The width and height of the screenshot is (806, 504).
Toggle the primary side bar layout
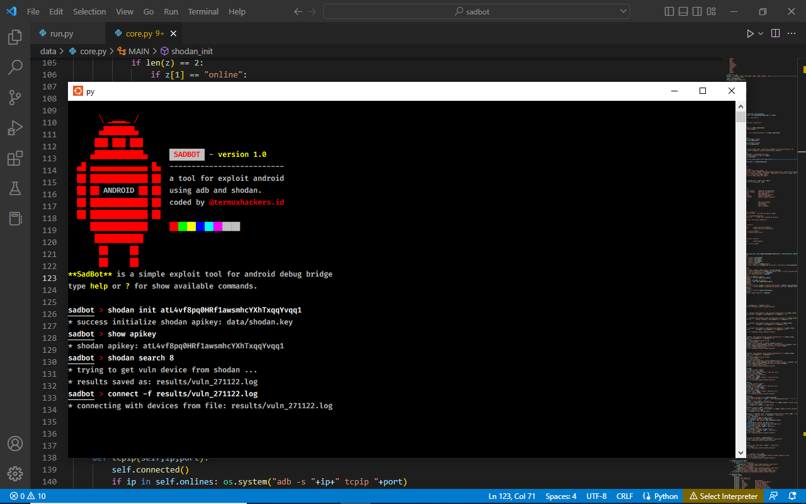pyautogui.click(x=669, y=11)
